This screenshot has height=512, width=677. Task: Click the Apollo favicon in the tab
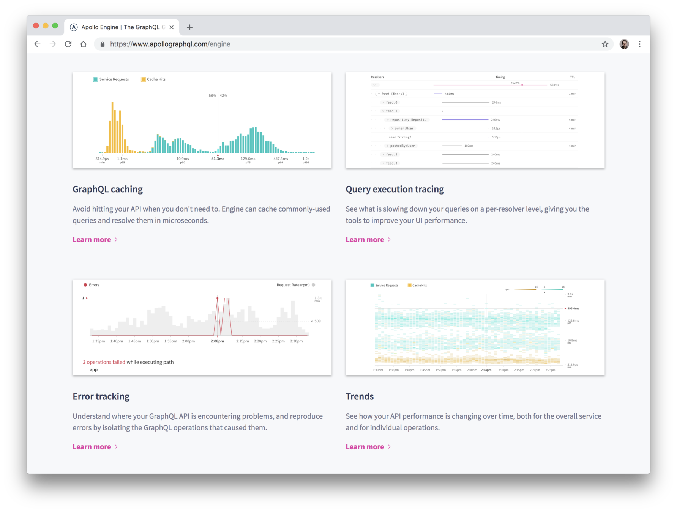[74, 27]
